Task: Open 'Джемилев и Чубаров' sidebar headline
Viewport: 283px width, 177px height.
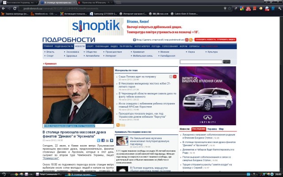Action: click(x=208, y=151)
